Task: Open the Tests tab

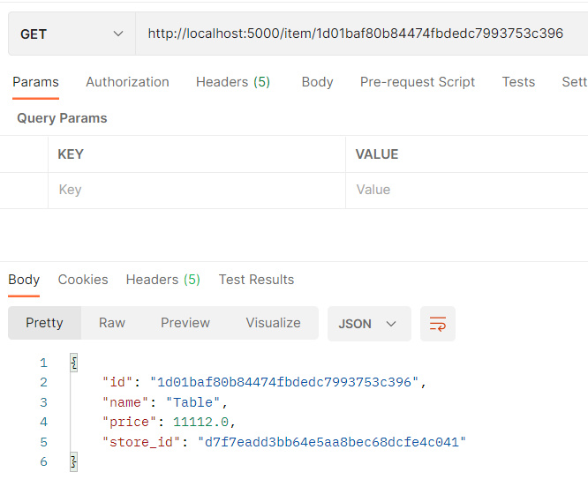Action: pyautogui.click(x=518, y=82)
